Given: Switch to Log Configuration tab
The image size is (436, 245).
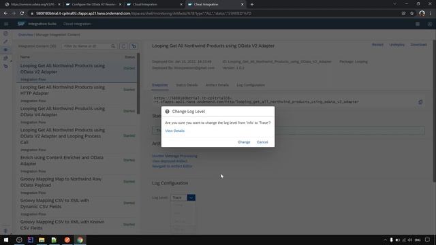Looking at the screenshot, I should click(x=251, y=85).
